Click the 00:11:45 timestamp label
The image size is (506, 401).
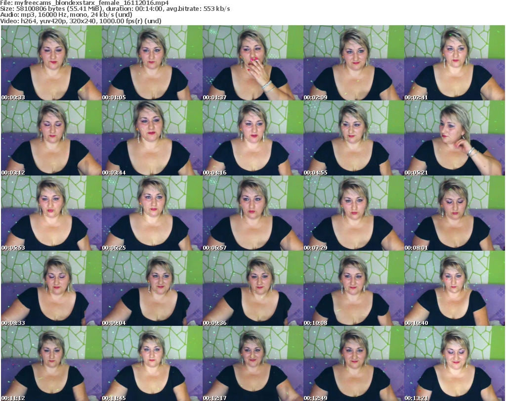click(112, 398)
